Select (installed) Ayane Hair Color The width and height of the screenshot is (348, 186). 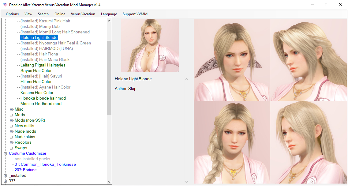(x=46, y=87)
